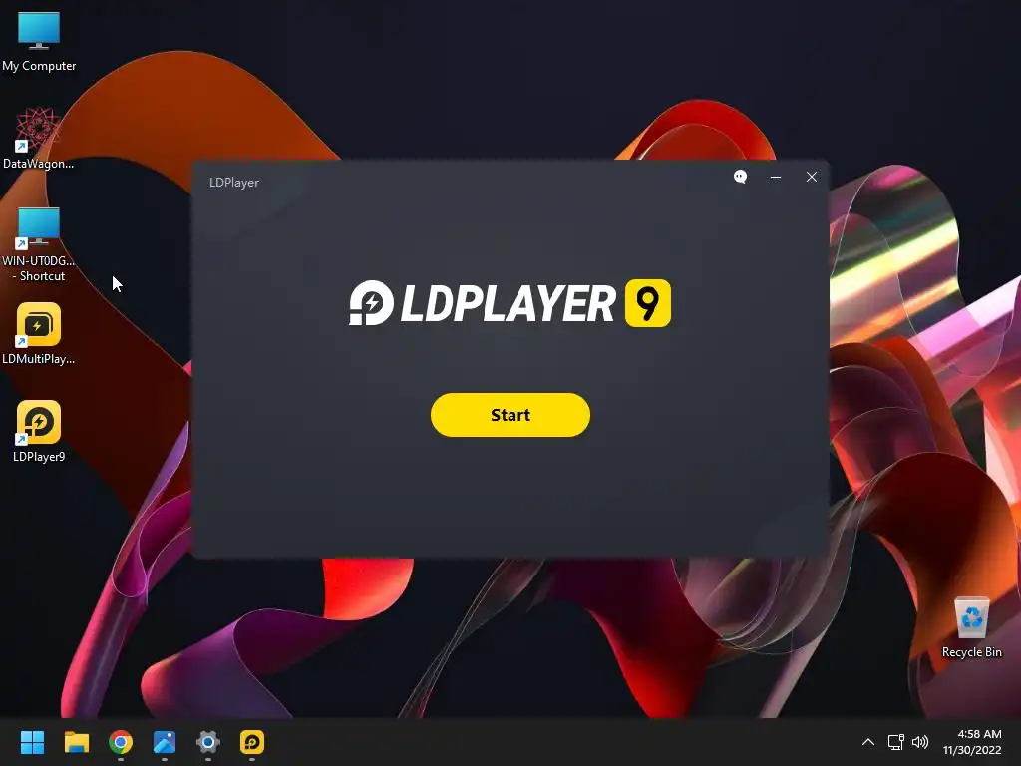
Task: Open Settings gear from taskbar
Action: 208,742
